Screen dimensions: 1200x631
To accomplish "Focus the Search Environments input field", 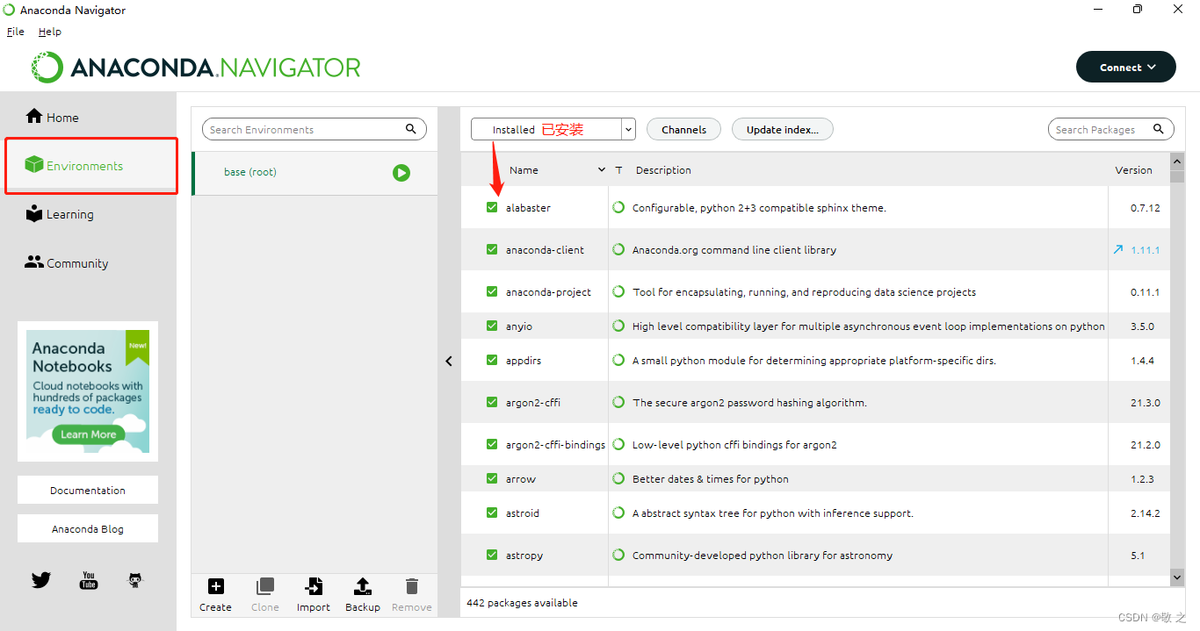I will tap(314, 129).
